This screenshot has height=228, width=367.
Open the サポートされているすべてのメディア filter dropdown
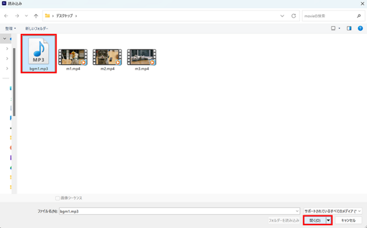(x=333, y=211)
